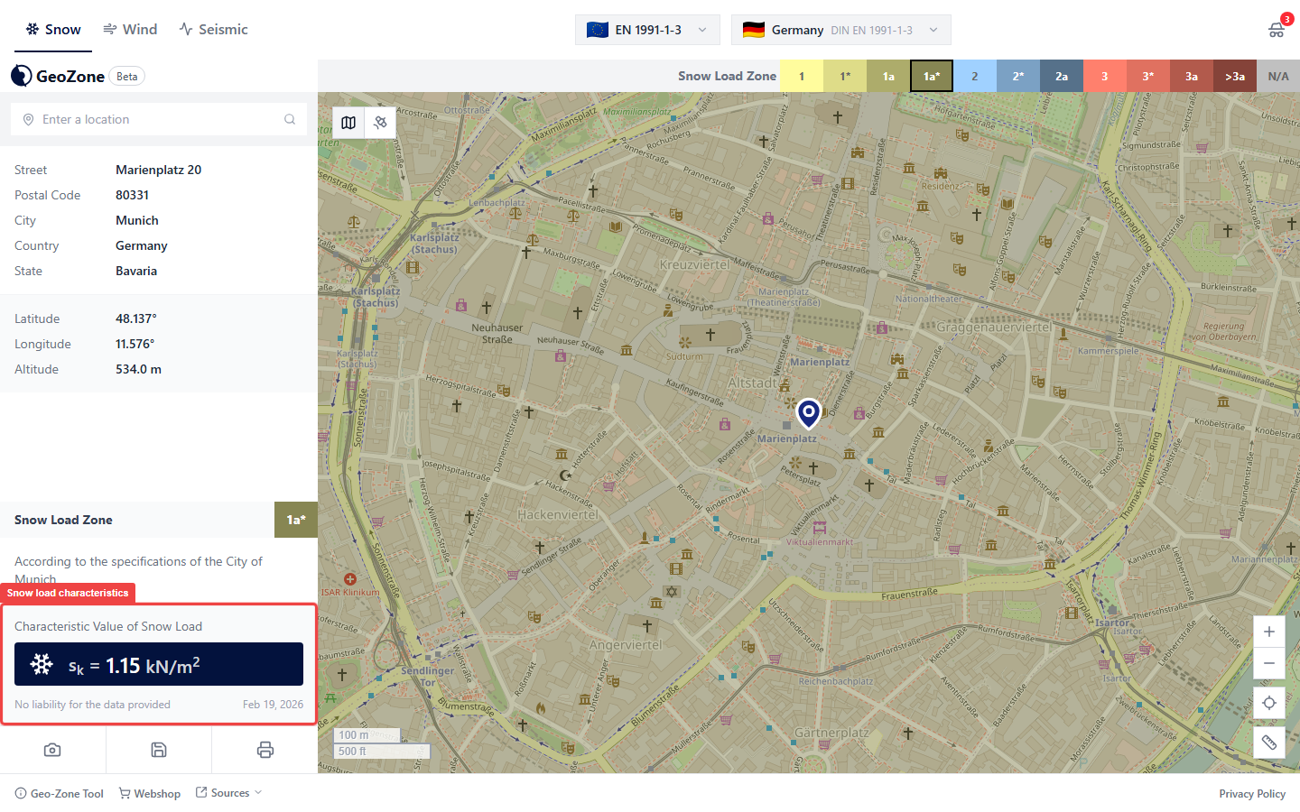Viewport: 1300px width, 812px height.
Task: Activate the ruler measurement tool
Action: tap(1268, 743)
